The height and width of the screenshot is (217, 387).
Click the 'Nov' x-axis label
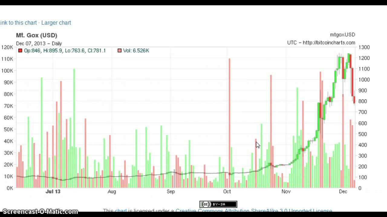(x=286, y=191)
